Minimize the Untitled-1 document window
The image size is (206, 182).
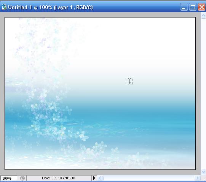tap(184, 7)
